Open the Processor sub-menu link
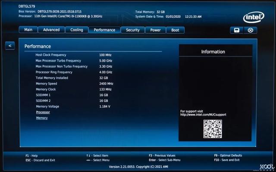The image size is (276, 172). pos(43,112)
